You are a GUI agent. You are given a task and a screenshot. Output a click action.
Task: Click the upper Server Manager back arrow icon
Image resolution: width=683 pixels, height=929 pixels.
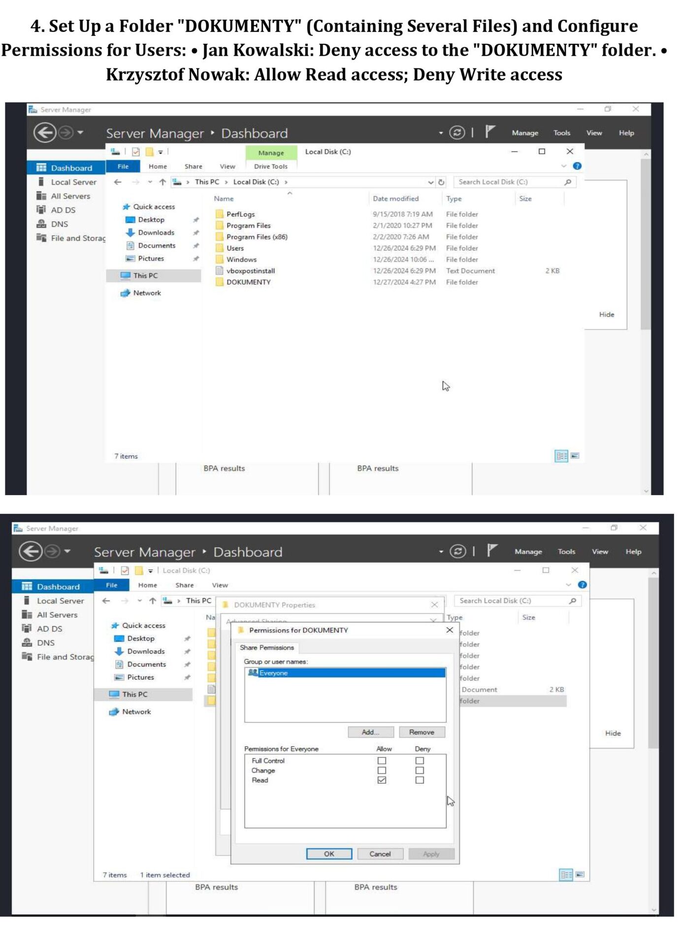coord(45,133)
